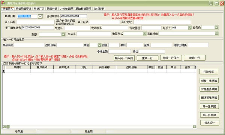Click the 自动单据号 field

click(73, 16)
